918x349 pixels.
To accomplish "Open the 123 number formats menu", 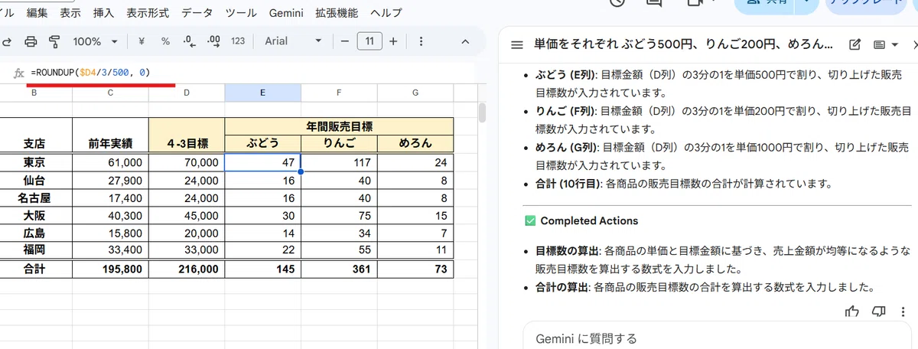I will [x=237, y=41].
